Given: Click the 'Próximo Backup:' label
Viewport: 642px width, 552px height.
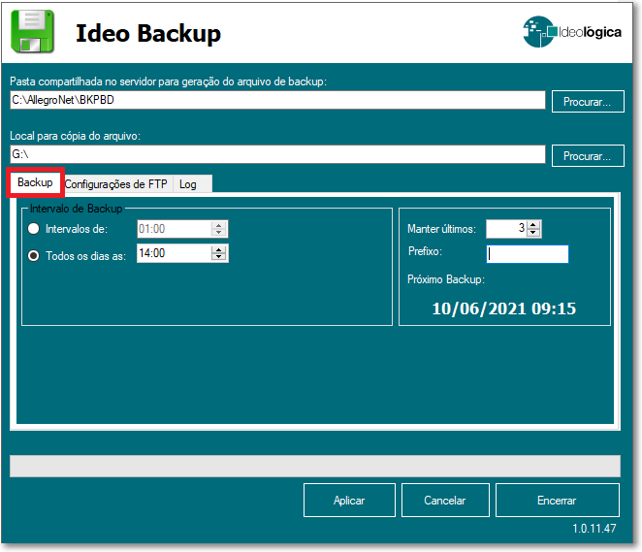Looking at the screenshot, I should [446, 279].
